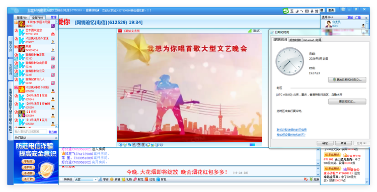This screenshot has height=192, width=377.
Task: Click the avatar of user 635250 with 通
Action: [22, 89]
